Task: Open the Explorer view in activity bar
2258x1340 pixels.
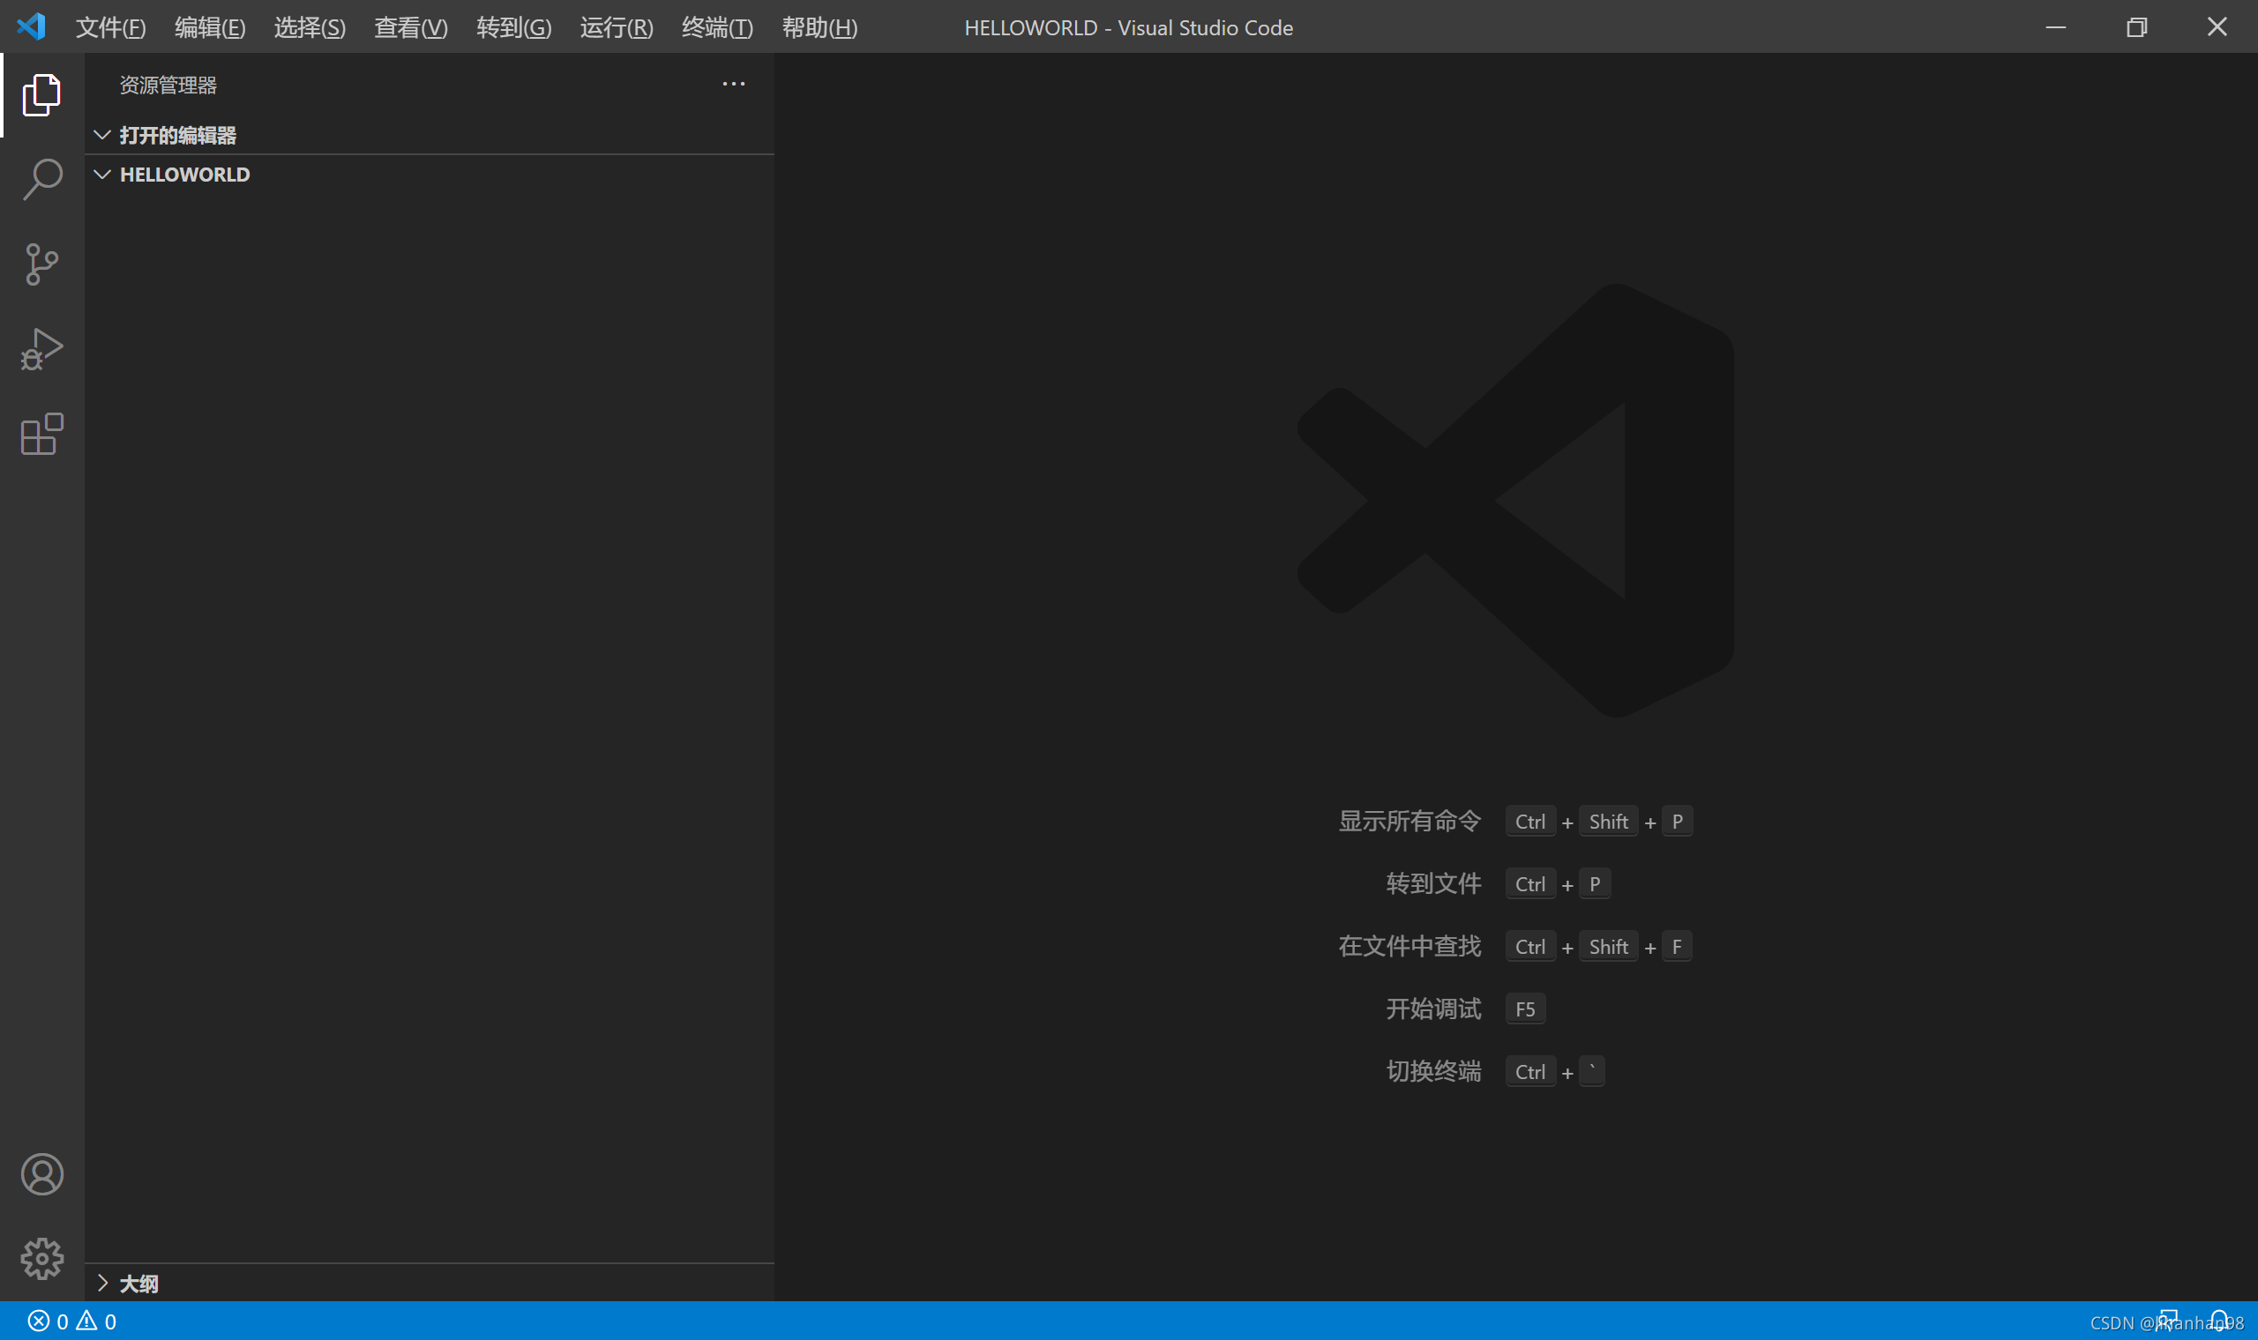Action: pos(41,95)
